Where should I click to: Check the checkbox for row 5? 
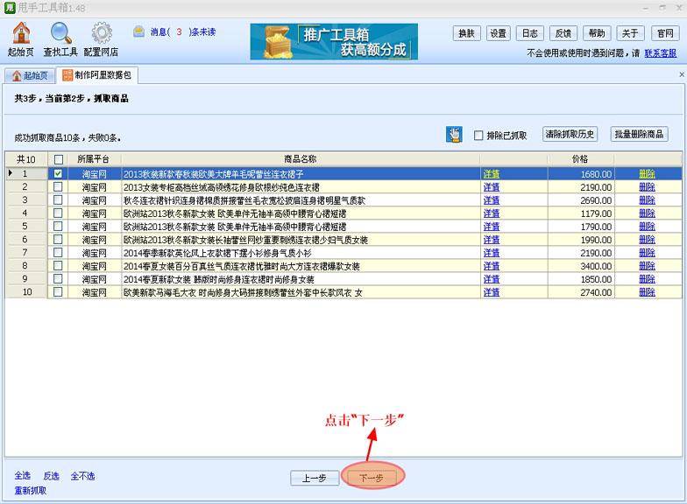click(x=58, y=227)
